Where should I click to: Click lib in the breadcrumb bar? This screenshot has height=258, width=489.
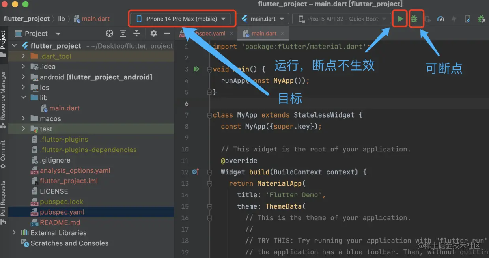62,19
